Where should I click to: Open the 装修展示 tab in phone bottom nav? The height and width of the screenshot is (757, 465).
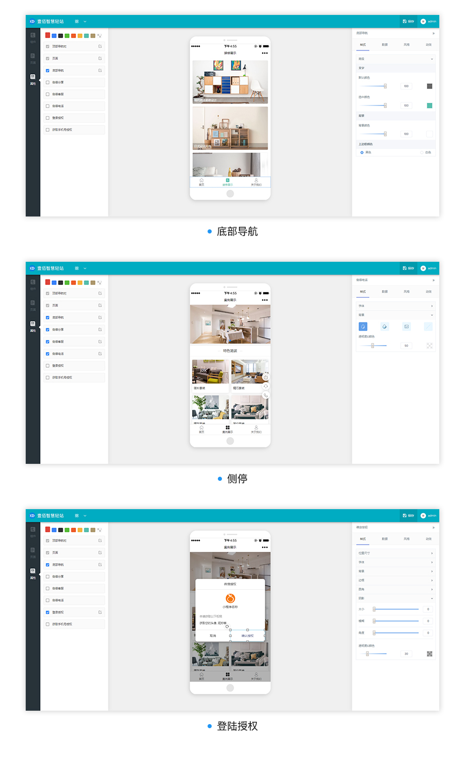228,182
